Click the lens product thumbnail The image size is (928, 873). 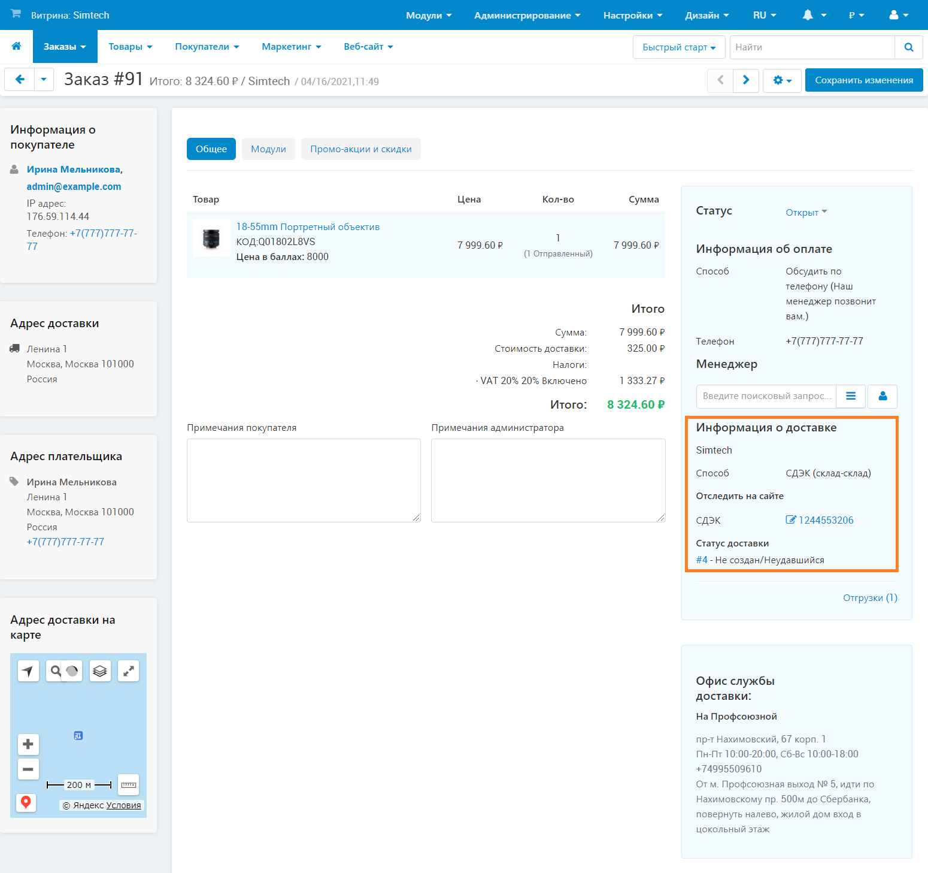[211, 238]
